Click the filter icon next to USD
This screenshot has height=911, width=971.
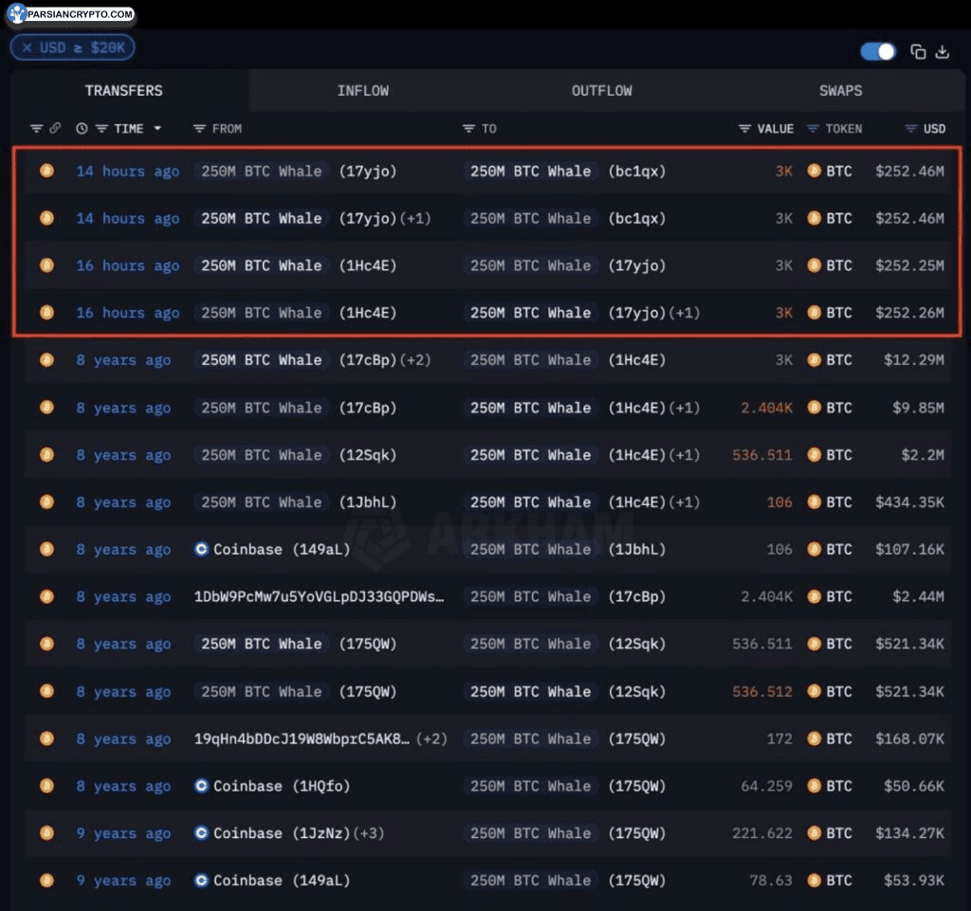click(x=910, y=128)
